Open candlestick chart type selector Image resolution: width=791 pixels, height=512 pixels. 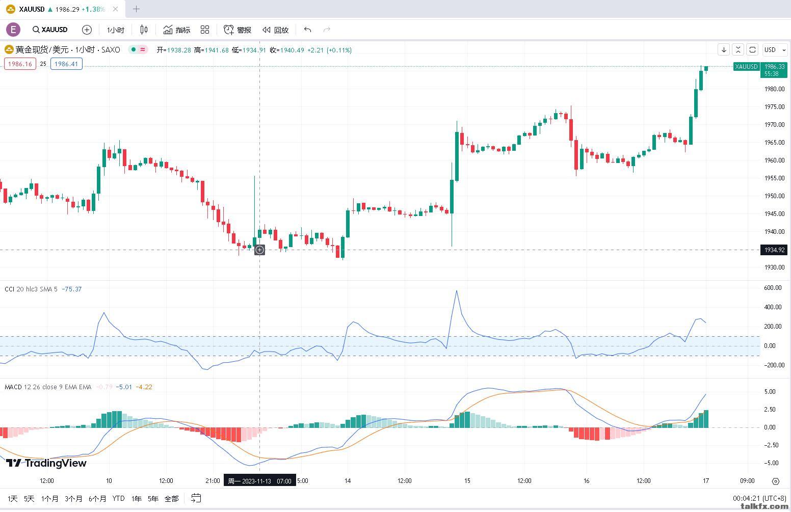click(x=144, y=30)
